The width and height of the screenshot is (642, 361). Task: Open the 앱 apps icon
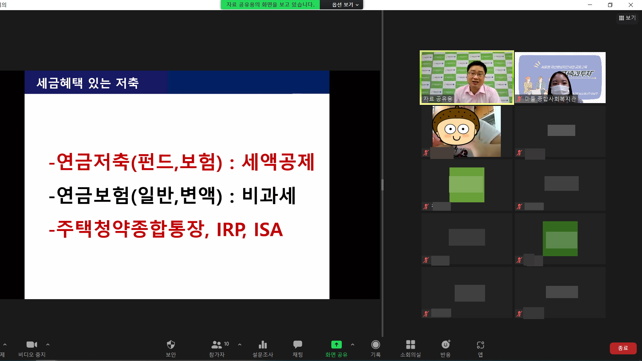pos(480,345)
